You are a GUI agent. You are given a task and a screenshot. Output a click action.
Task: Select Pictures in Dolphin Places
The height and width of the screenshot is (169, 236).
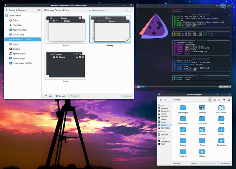[x=165, y=117]
